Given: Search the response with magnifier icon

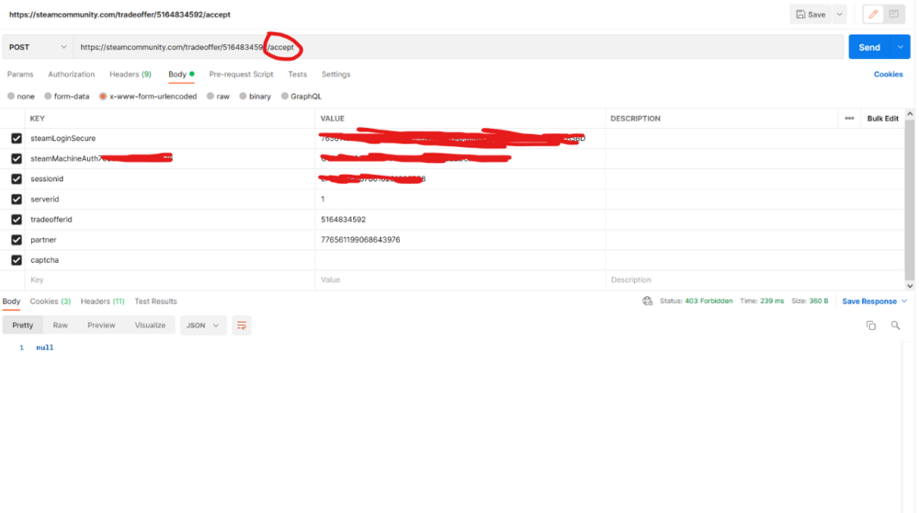Looking at the screenshot, I should coord(895,325).
